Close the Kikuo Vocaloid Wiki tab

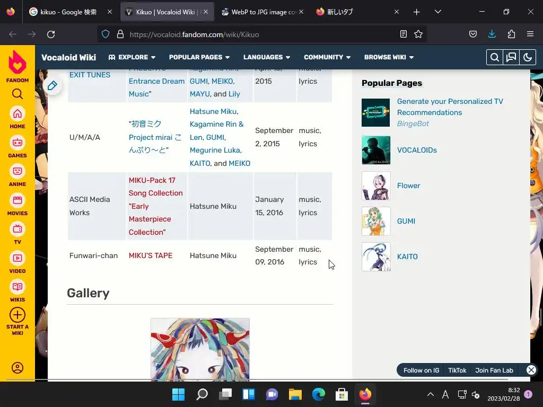[x=206, y=12]
